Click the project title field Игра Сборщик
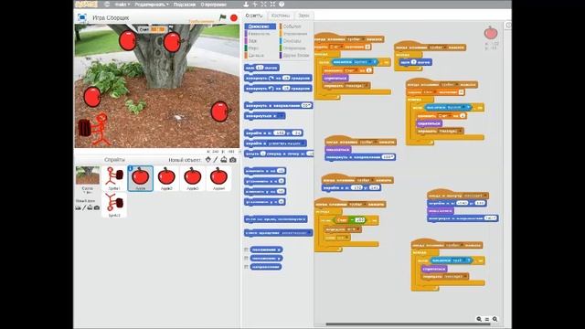The width and height of the screenshot is (585, 329). pyautogui.click(x=111, y=17)
